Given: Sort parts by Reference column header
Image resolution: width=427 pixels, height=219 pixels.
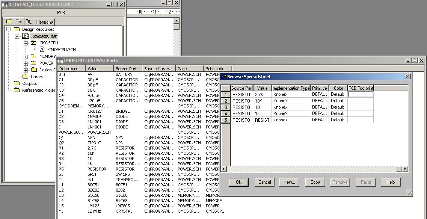Looking at the screenshot, I should [71, 69].
